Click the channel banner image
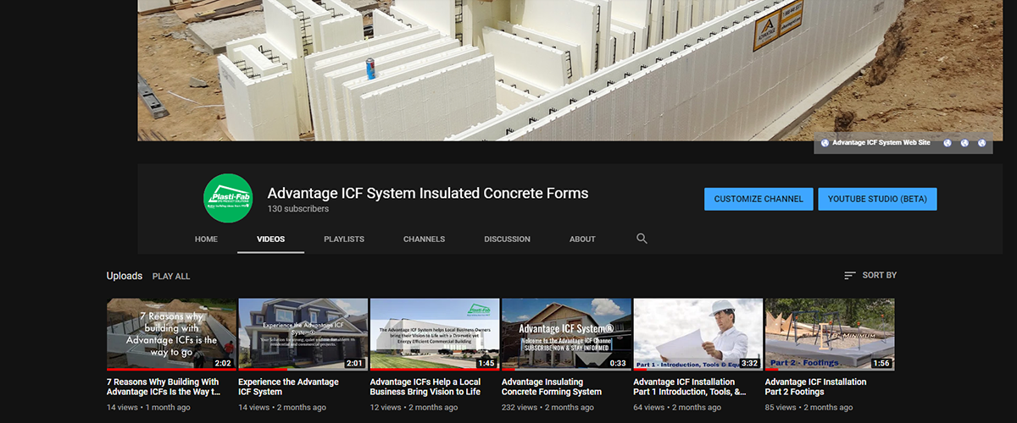Viewport: 1017px width, 423px height. click(570, 70)
